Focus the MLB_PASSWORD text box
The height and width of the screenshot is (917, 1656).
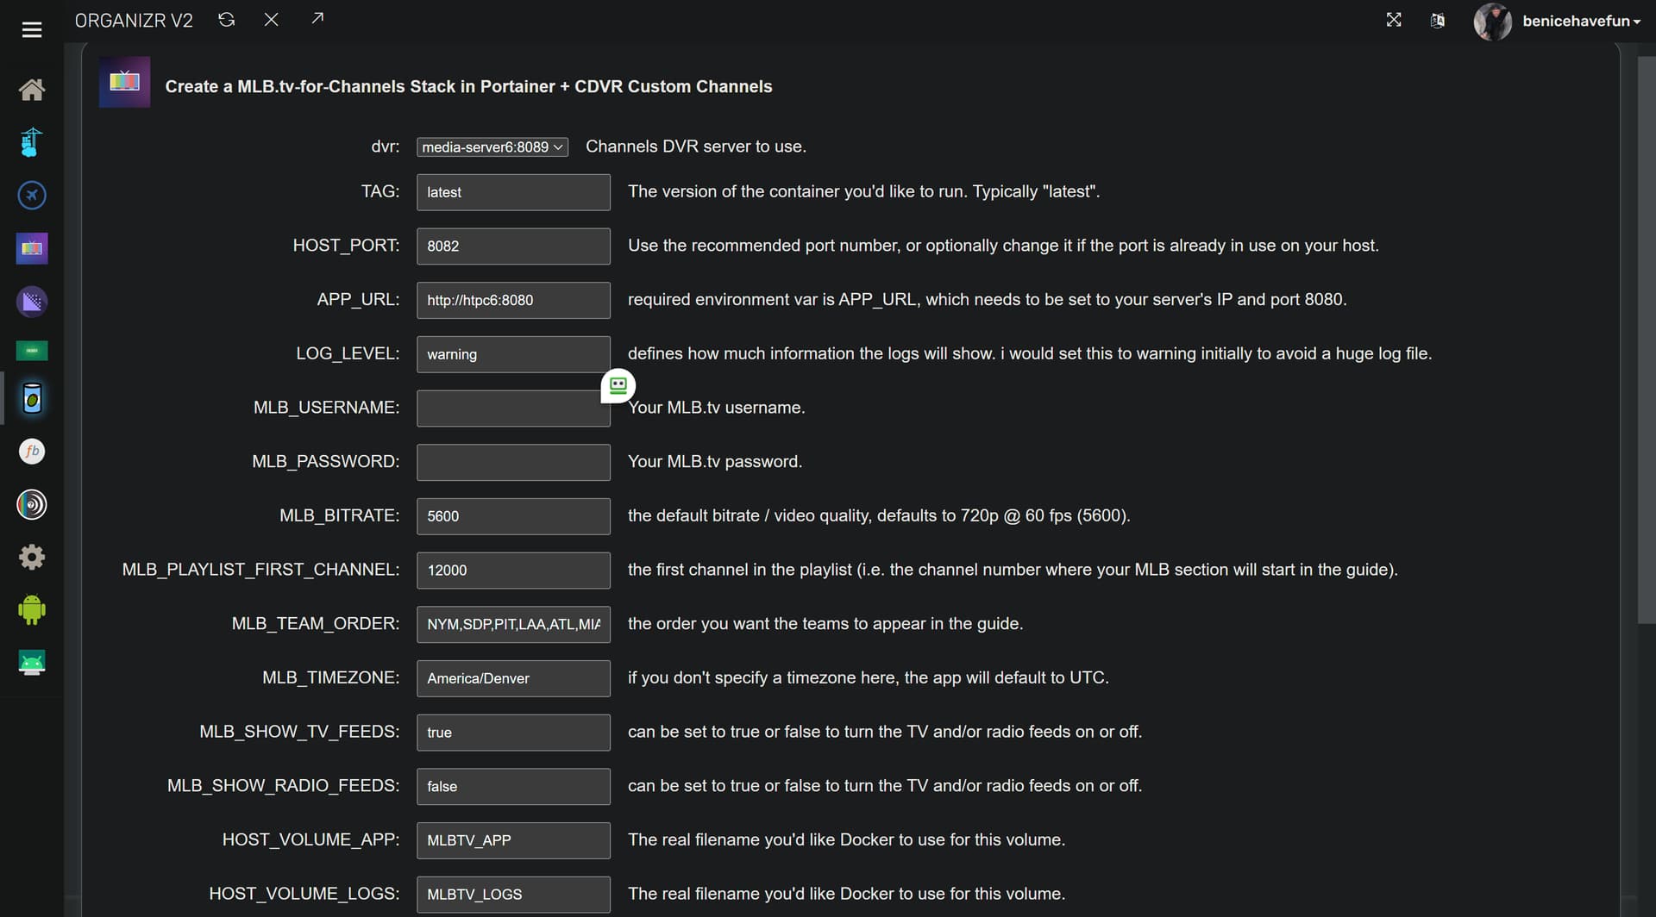coord(512,463)
